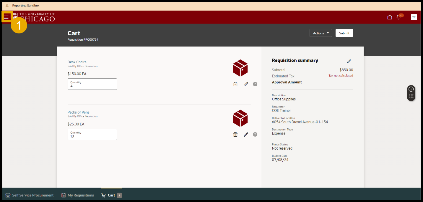Open the Packs of Pens item link
423x202 pixels.
(x=78, y=112)
